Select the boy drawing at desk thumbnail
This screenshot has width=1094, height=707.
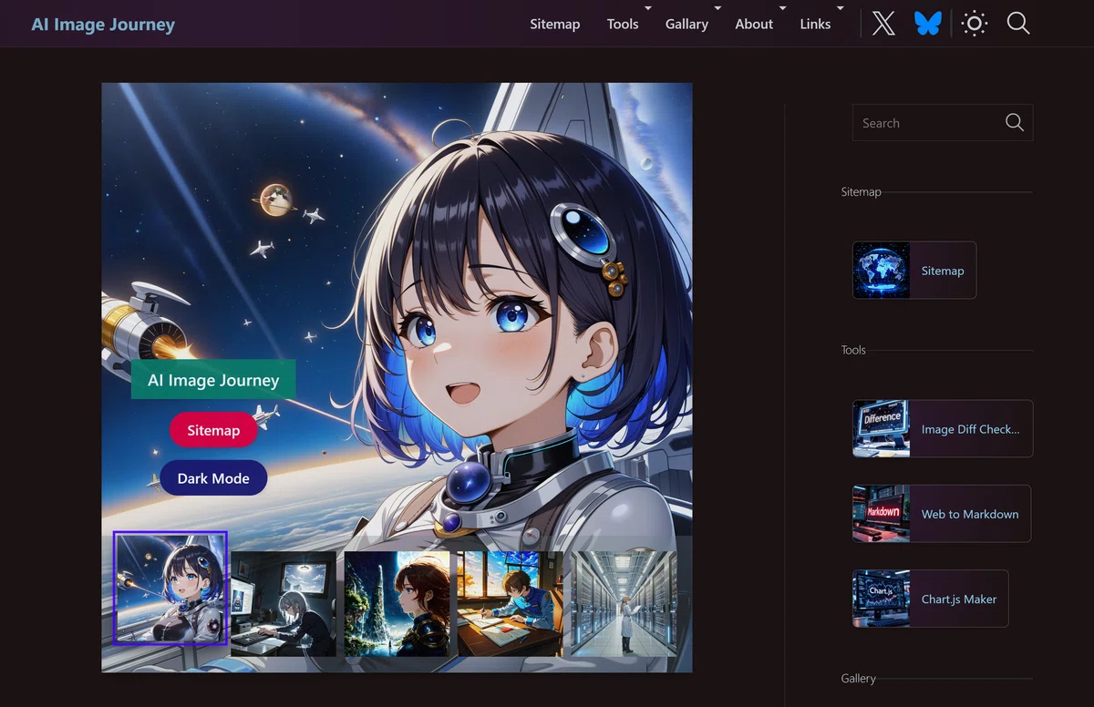point(510,603)
